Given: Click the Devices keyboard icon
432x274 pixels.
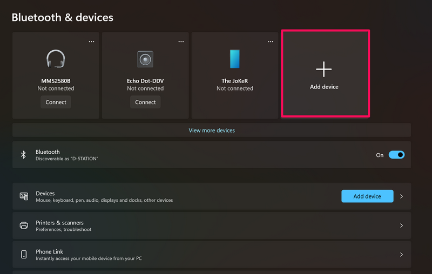Looking at the screenshot, I should tap(24, 196).
